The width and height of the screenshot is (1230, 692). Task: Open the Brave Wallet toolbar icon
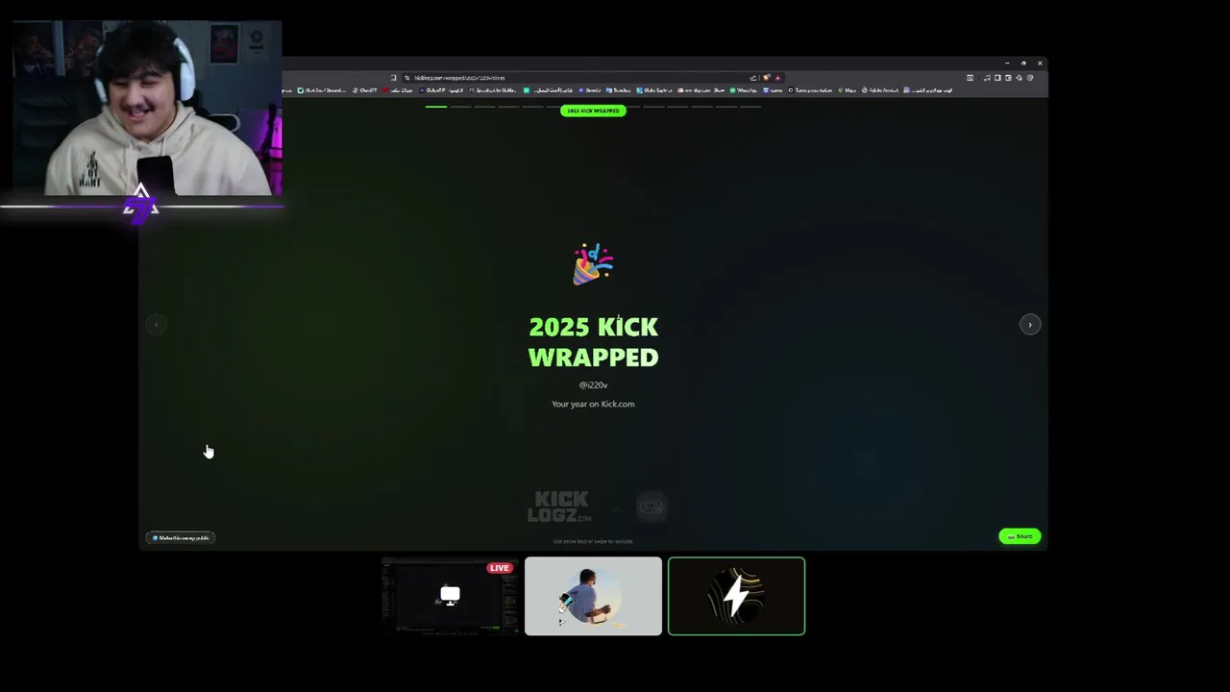(1009, 78)
